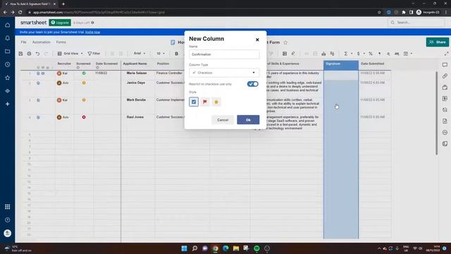Edit the column Name input field
Image resolution: width=451 pixels, height=254 pixels.
224,54
